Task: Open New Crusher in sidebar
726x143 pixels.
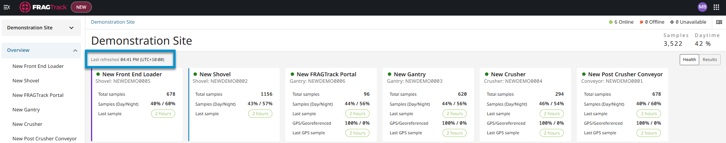Action: 28,124
